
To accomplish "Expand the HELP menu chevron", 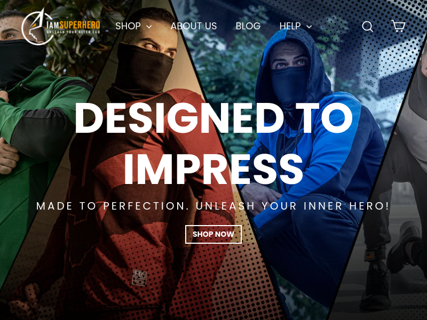I will (x=309, y=27).
